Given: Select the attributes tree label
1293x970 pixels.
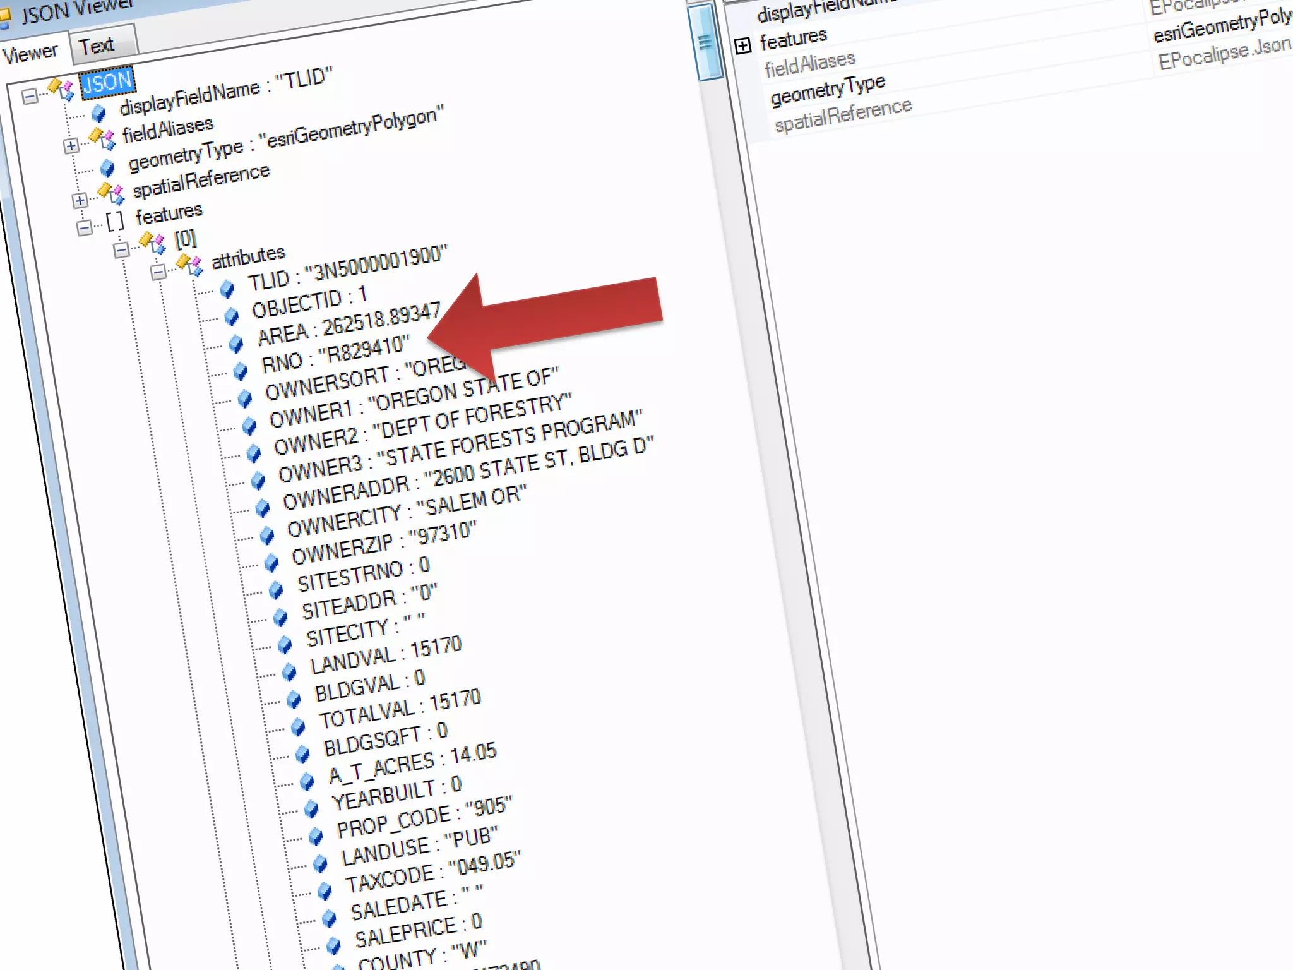Looking at the screenshot, I should pyautogui.click(x=247, y=257).
